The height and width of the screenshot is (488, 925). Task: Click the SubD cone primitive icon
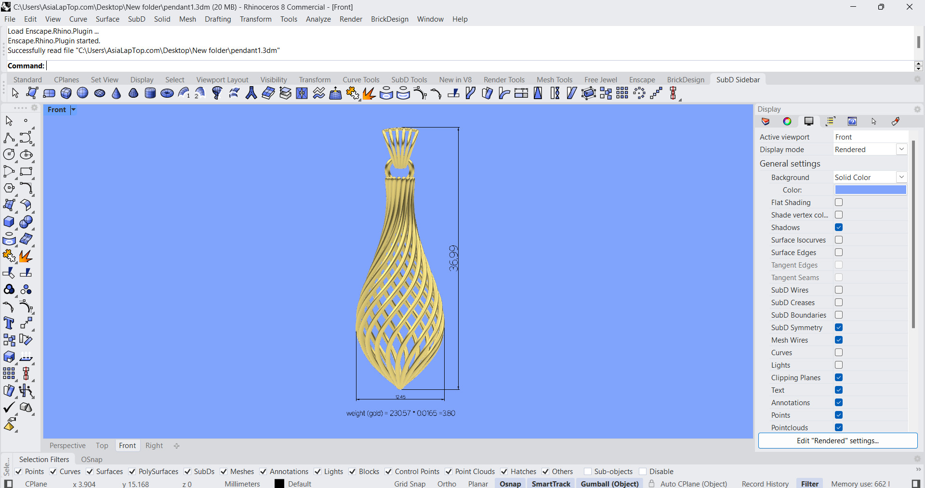[117, 93]
